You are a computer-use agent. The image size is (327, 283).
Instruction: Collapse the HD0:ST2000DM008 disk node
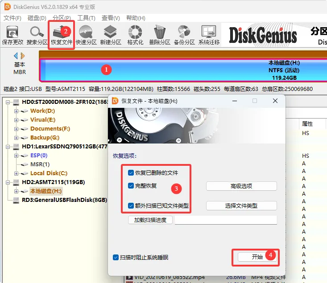8,102
